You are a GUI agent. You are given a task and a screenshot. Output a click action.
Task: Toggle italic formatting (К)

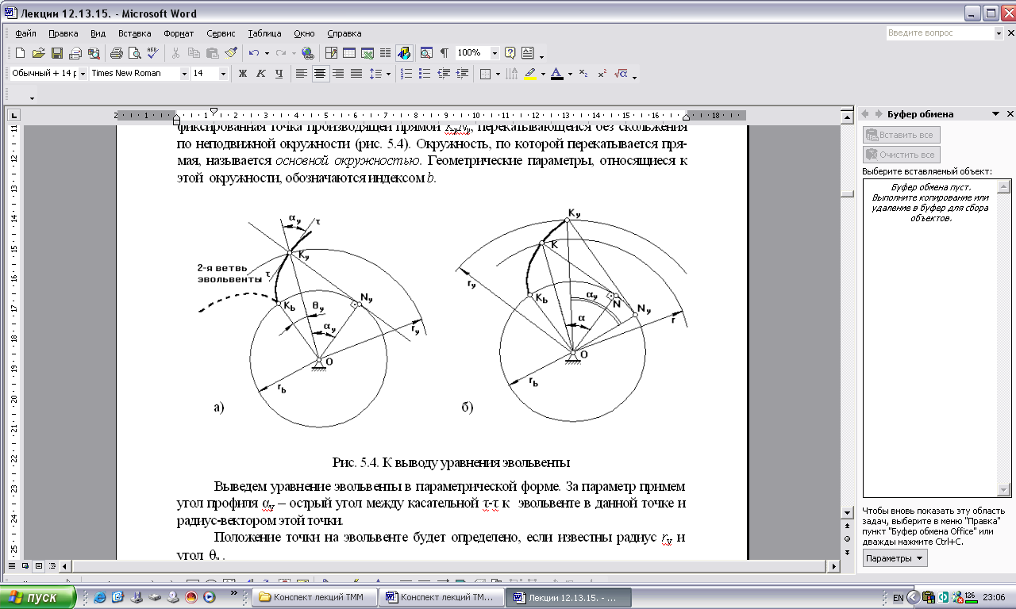click(x=261, y=74)
